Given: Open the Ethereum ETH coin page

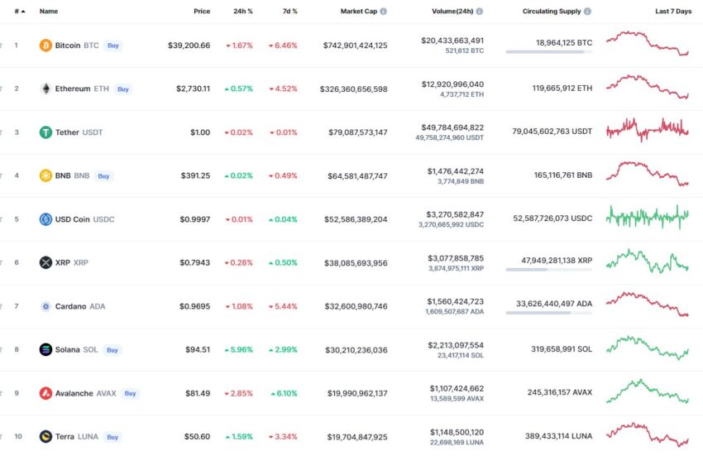Looking at the screenshot, I should (82, 89).
